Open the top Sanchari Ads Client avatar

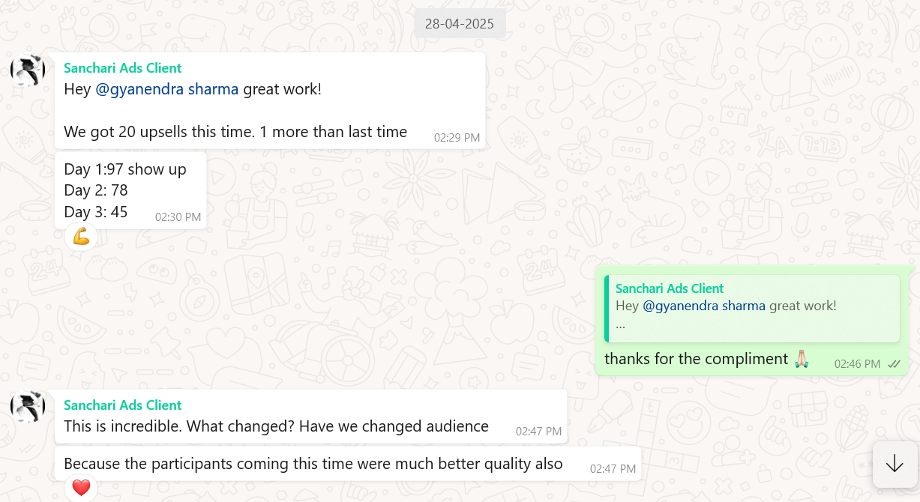pos(28,71)
